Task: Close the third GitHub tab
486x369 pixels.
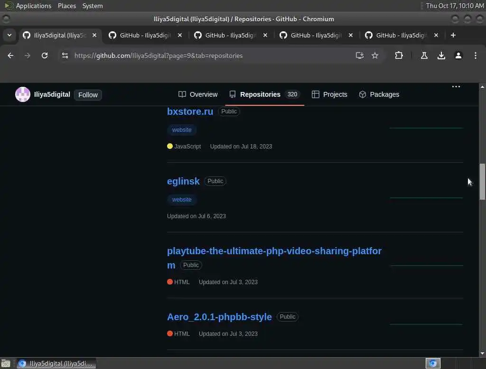Action: click(265, 35)
